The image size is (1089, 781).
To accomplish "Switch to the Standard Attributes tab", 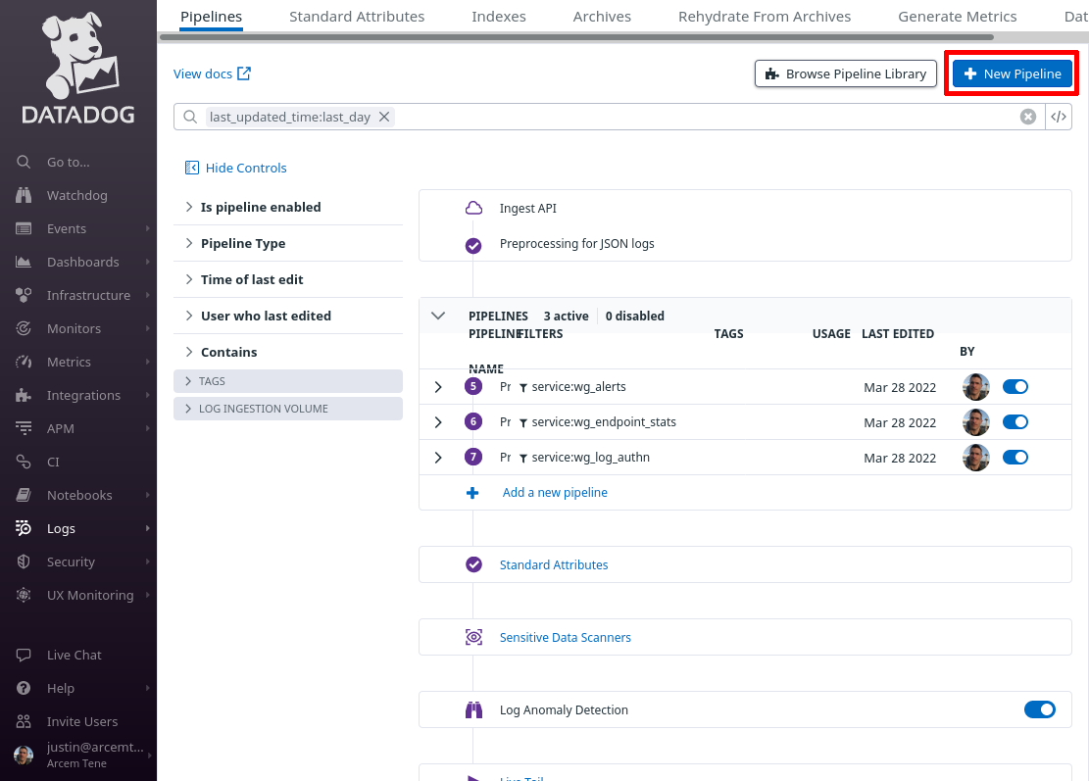I will click(357, 16).
